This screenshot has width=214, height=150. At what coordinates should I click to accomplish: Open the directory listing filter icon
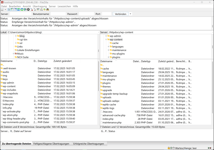[x=38, y=9]
